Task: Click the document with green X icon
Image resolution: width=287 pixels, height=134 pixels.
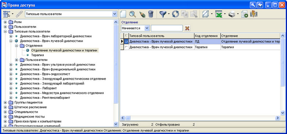Action: (x=244, y=14)
